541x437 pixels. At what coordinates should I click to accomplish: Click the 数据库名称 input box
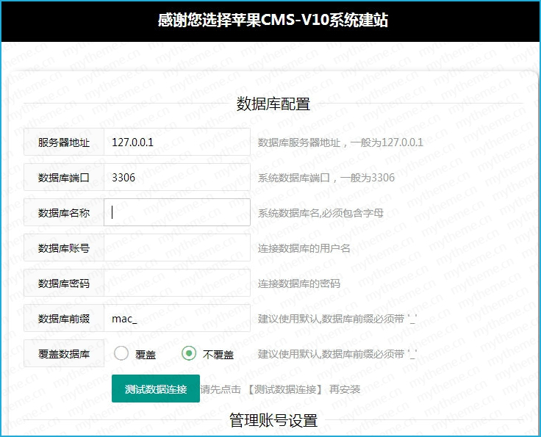click(x=177, y=212)
